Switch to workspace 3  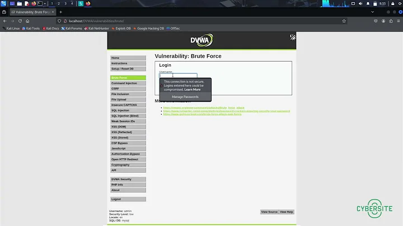[x=65, y=3]
